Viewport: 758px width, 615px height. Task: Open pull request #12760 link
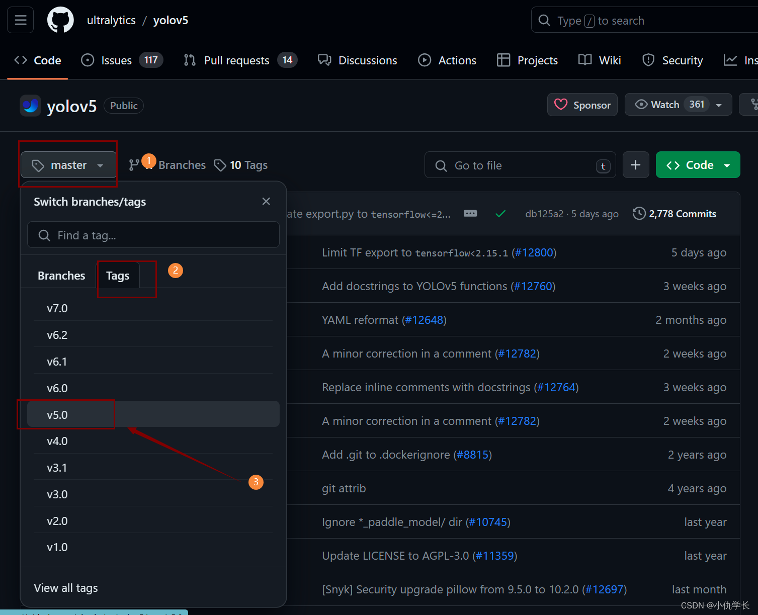(x=533, y=286)
